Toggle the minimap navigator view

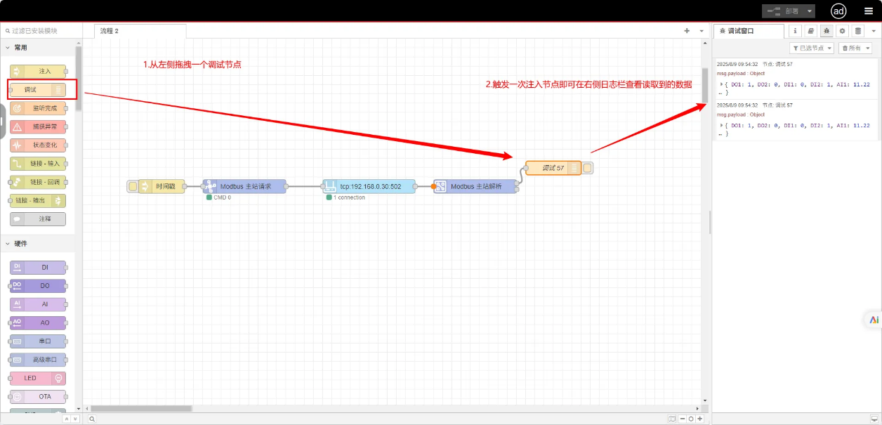tap(672, 419)
